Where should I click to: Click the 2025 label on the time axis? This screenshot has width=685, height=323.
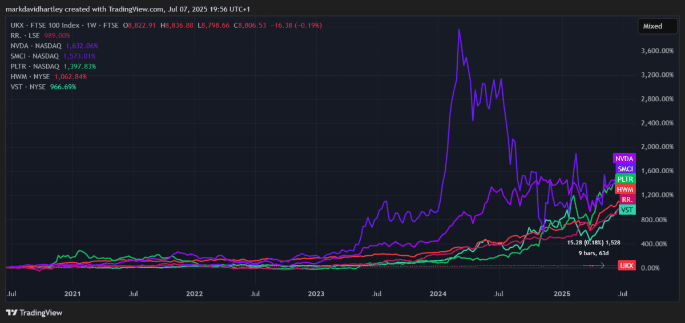562,295
